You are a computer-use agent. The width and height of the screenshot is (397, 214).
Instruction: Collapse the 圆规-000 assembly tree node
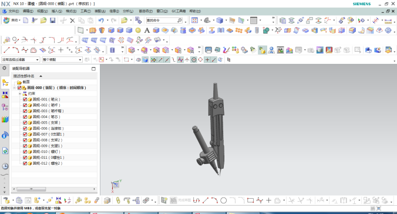click(x=15, y=88)
